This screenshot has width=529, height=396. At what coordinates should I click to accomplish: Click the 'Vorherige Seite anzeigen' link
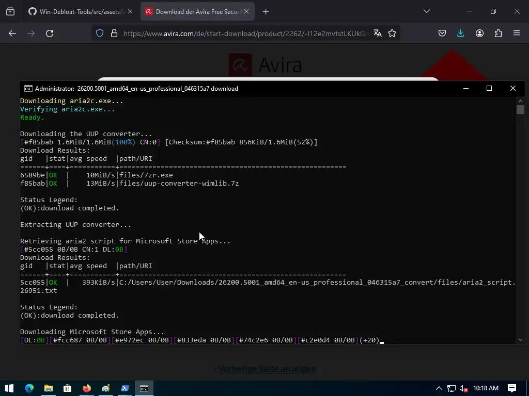tap(267, 369)
